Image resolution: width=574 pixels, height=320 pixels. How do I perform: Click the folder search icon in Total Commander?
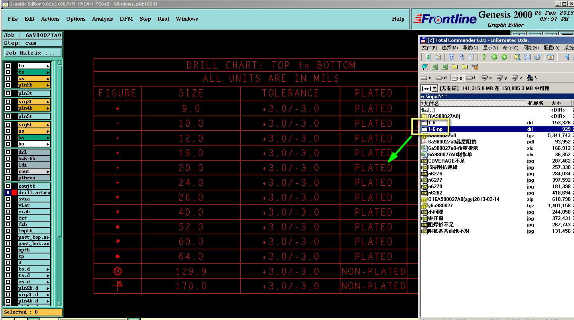coord(517,57)
